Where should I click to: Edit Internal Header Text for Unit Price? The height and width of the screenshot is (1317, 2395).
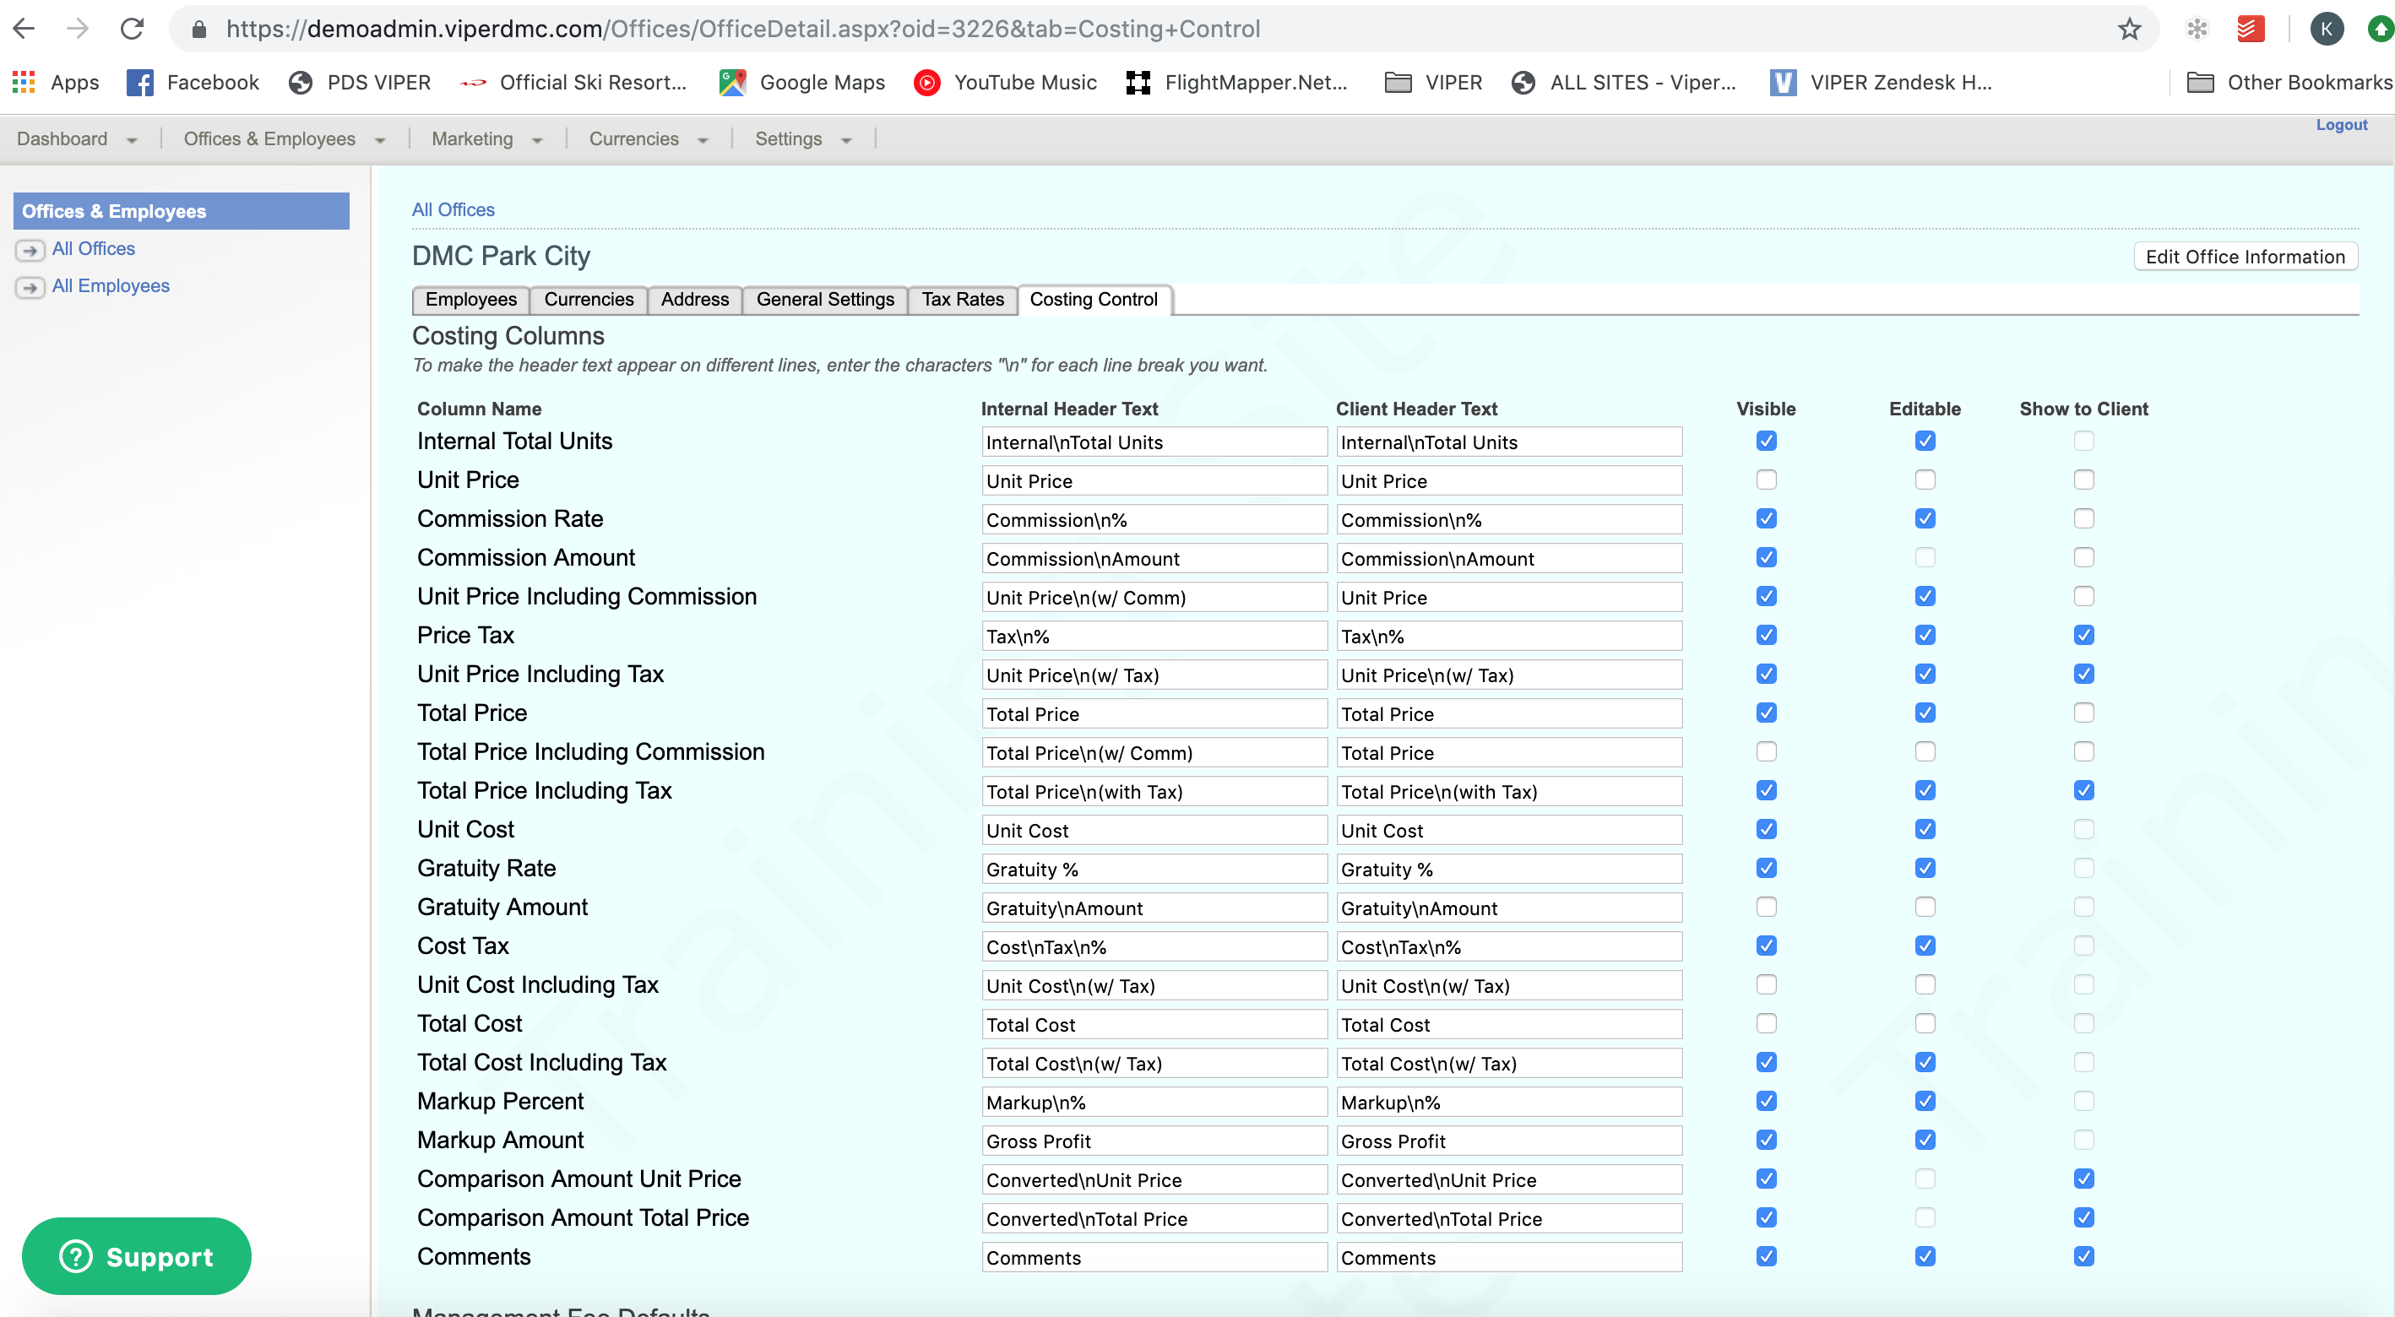pyautogui.click(x=1154, y=480)
